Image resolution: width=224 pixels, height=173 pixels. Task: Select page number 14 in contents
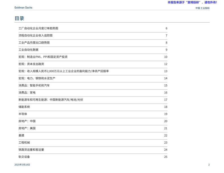point(166,78)
